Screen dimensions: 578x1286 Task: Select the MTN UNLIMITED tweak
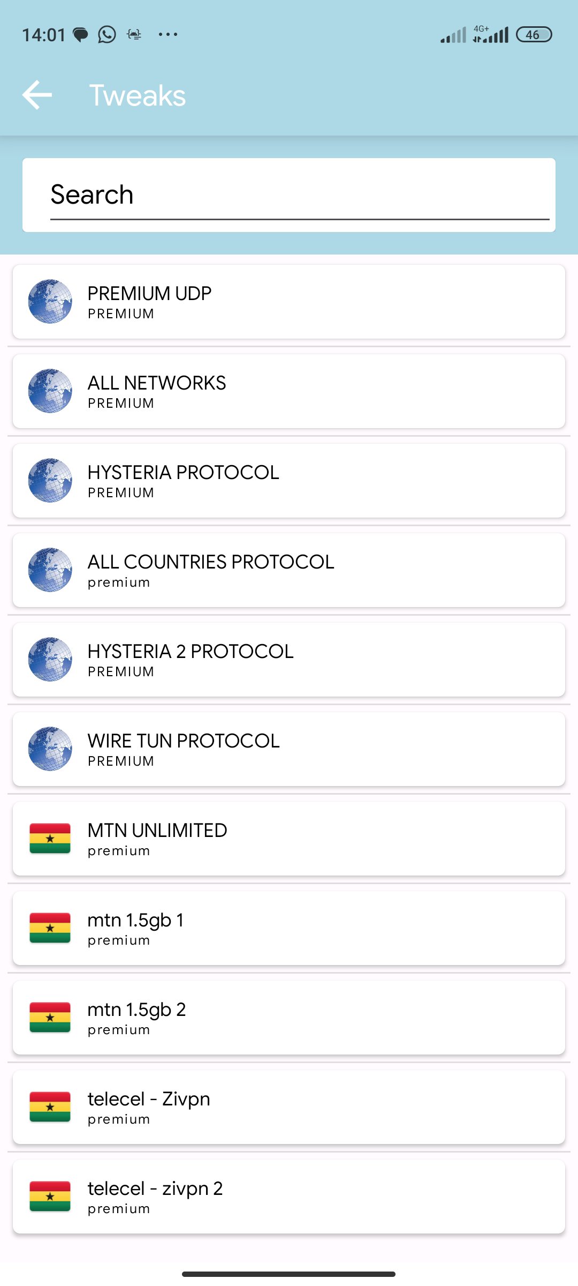point(289,839)
